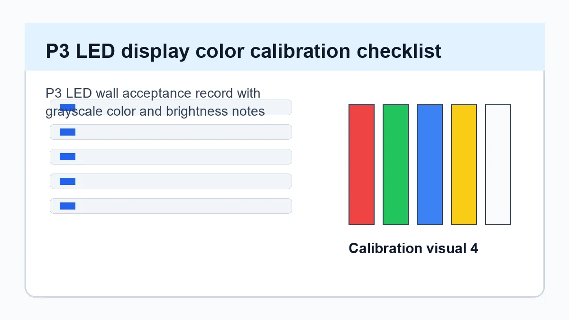Select the first checklist row behind the subtitle
Viewport: 569px width, 320px height.
(x=171, y=107)
